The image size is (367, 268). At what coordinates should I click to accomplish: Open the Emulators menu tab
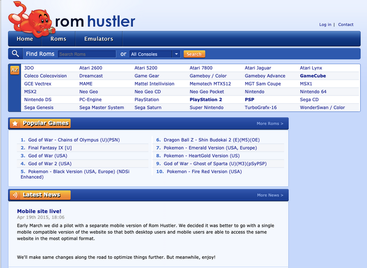99,39
